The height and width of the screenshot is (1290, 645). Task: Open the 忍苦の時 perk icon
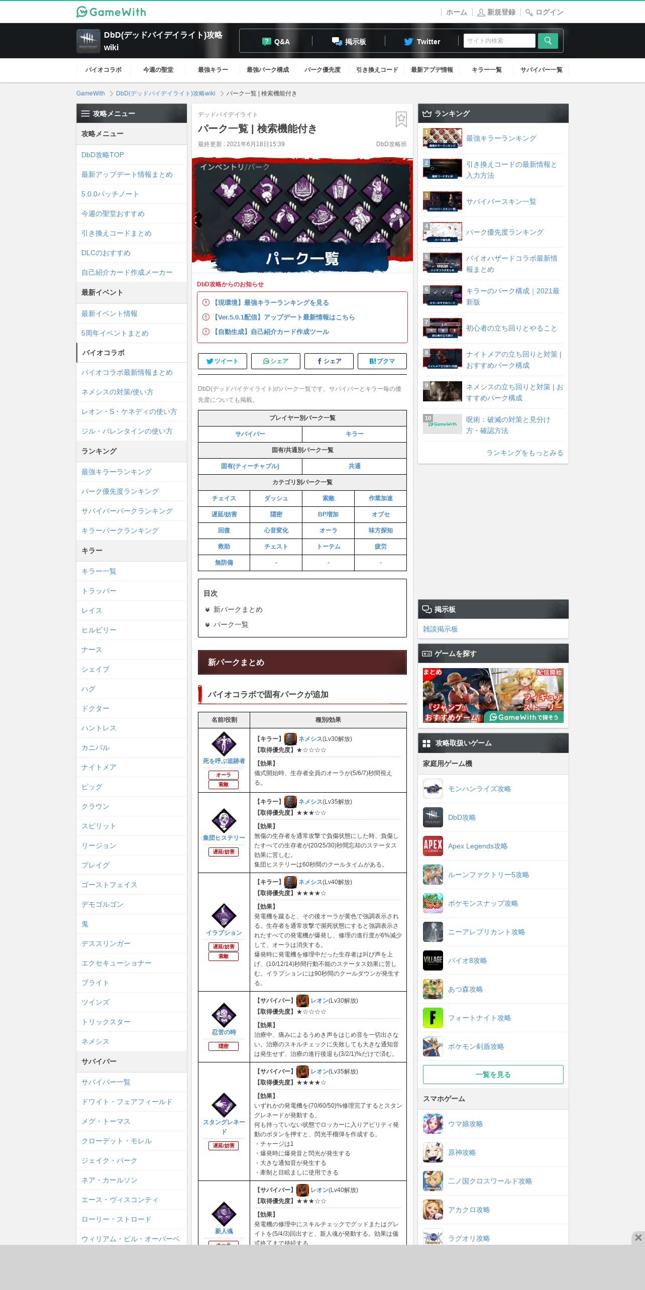224,1015
